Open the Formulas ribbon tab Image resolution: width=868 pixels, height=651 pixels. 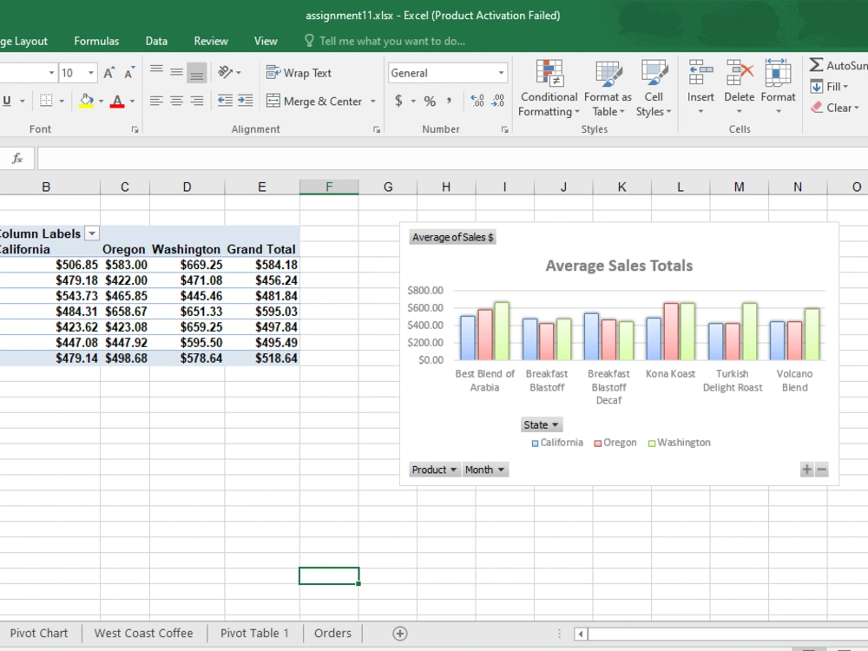tap(96, 41)
